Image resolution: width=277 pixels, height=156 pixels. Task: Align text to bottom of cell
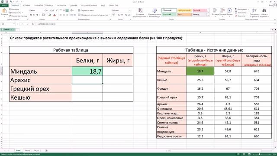click(67, 10)
